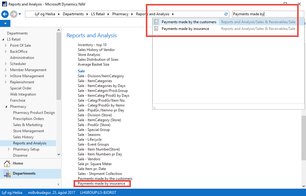The height and width of the screenshot is (196, 306).
Task: Open the Store Analysis report link
Action: [89, 55]
